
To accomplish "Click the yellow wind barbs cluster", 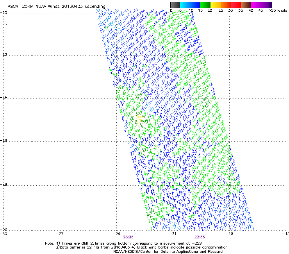I will (139, 119).
